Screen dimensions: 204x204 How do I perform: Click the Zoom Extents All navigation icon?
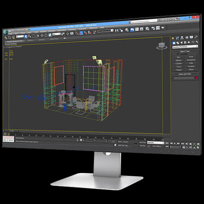point(198,144)
